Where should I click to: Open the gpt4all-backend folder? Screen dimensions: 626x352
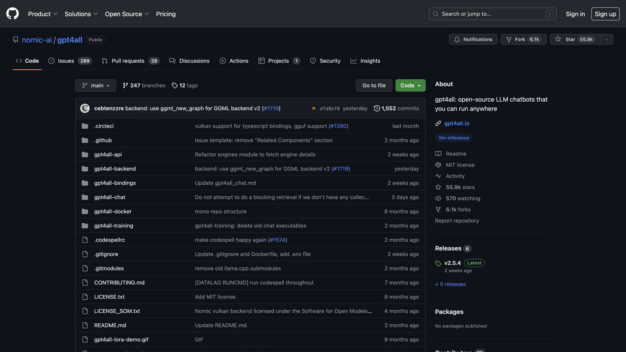[x=115, y=169]
